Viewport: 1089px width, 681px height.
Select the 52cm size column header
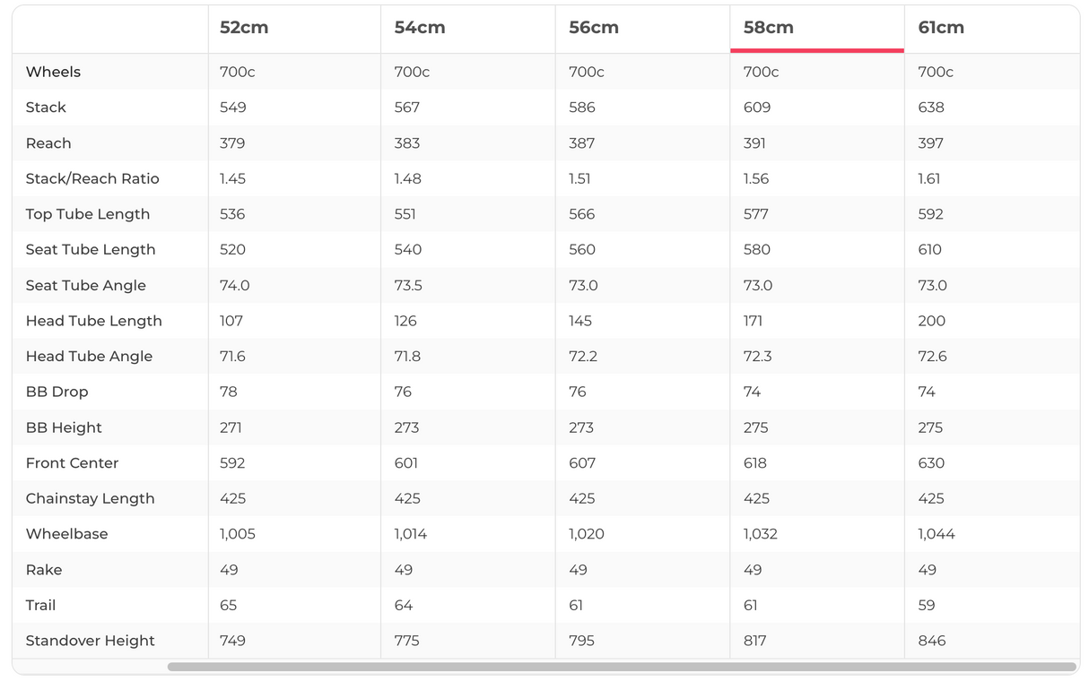click(244, 28)
